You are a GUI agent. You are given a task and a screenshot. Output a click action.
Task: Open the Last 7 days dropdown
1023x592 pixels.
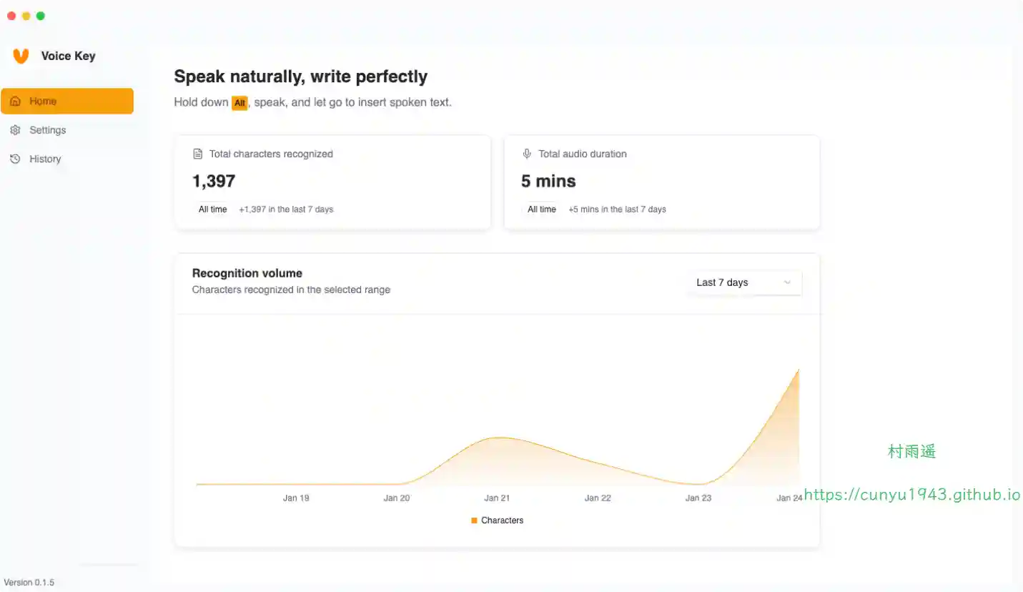[744, 282]
